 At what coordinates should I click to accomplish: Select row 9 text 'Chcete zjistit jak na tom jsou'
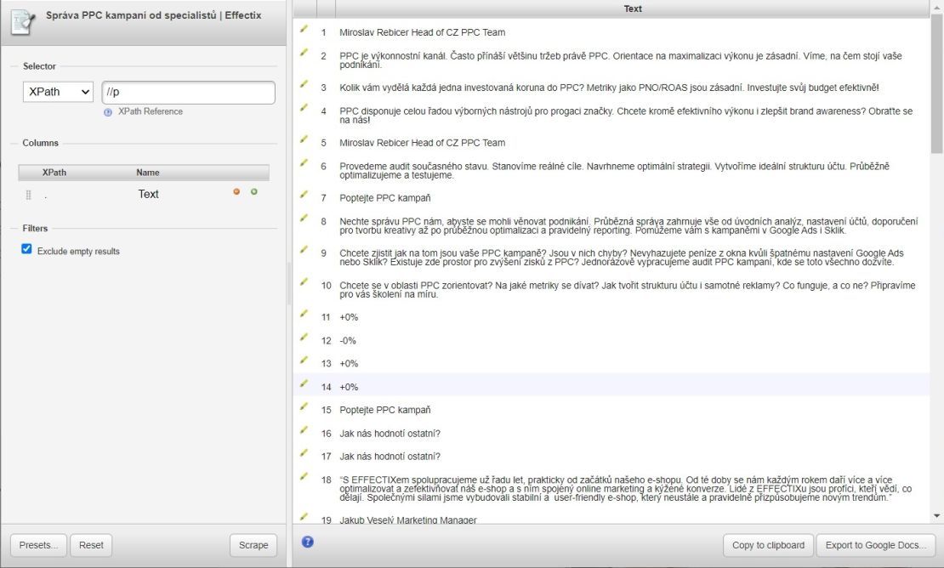tap(622, 258)
